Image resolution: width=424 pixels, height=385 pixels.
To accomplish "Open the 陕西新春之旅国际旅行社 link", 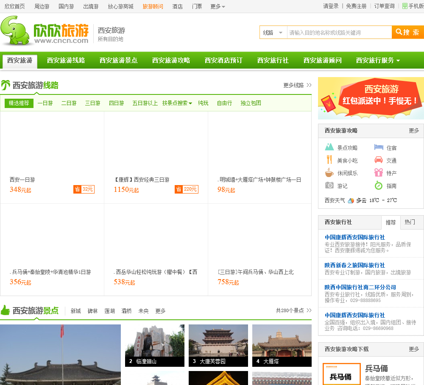I will tap(355, 265).
